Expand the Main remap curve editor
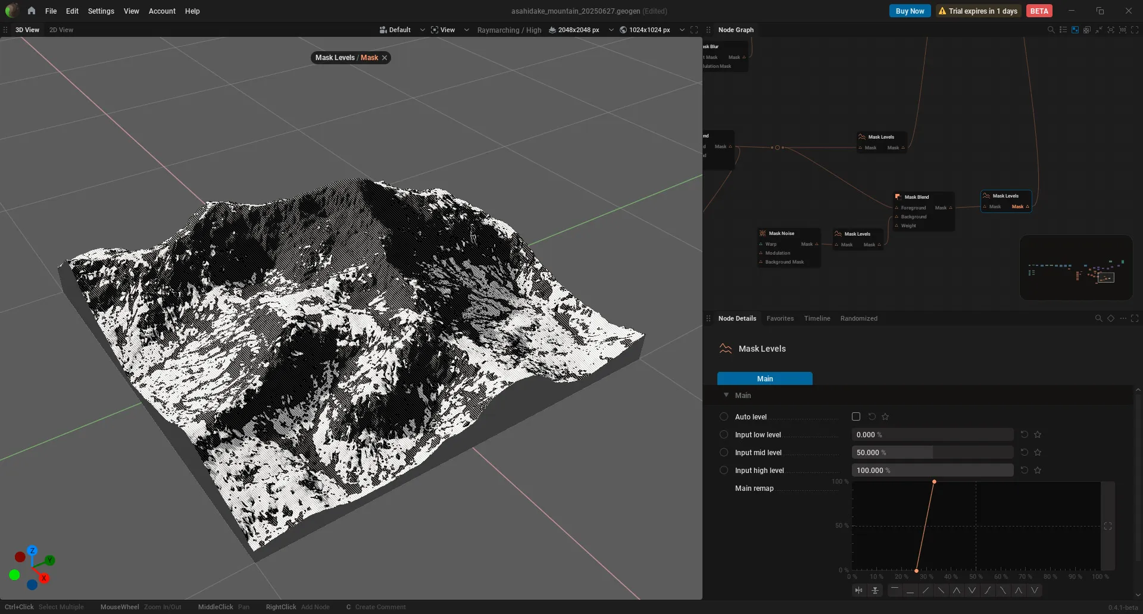 pyautogui.click(x=1108, y=526)
